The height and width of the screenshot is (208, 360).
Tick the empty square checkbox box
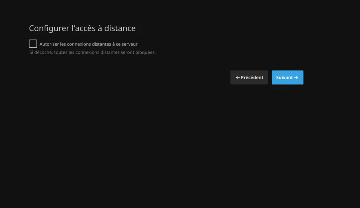tap(33, 44)
